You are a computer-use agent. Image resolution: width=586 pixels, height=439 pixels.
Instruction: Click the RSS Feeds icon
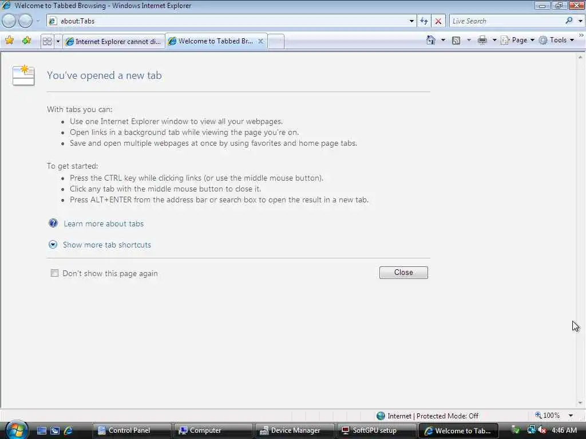tap(456, 41)
